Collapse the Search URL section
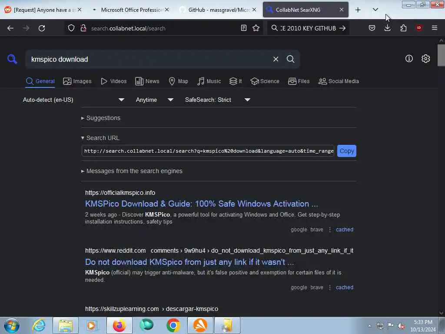445x334 pixels. pyautogui.click(x=100, y=138)
